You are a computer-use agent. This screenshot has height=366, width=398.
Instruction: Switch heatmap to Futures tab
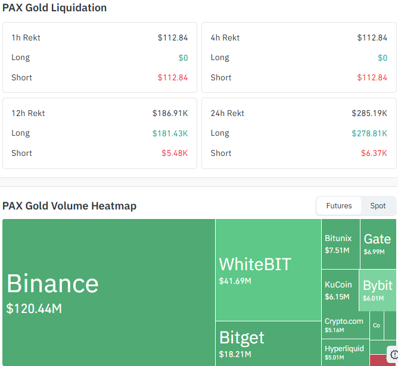pos(339,206)
